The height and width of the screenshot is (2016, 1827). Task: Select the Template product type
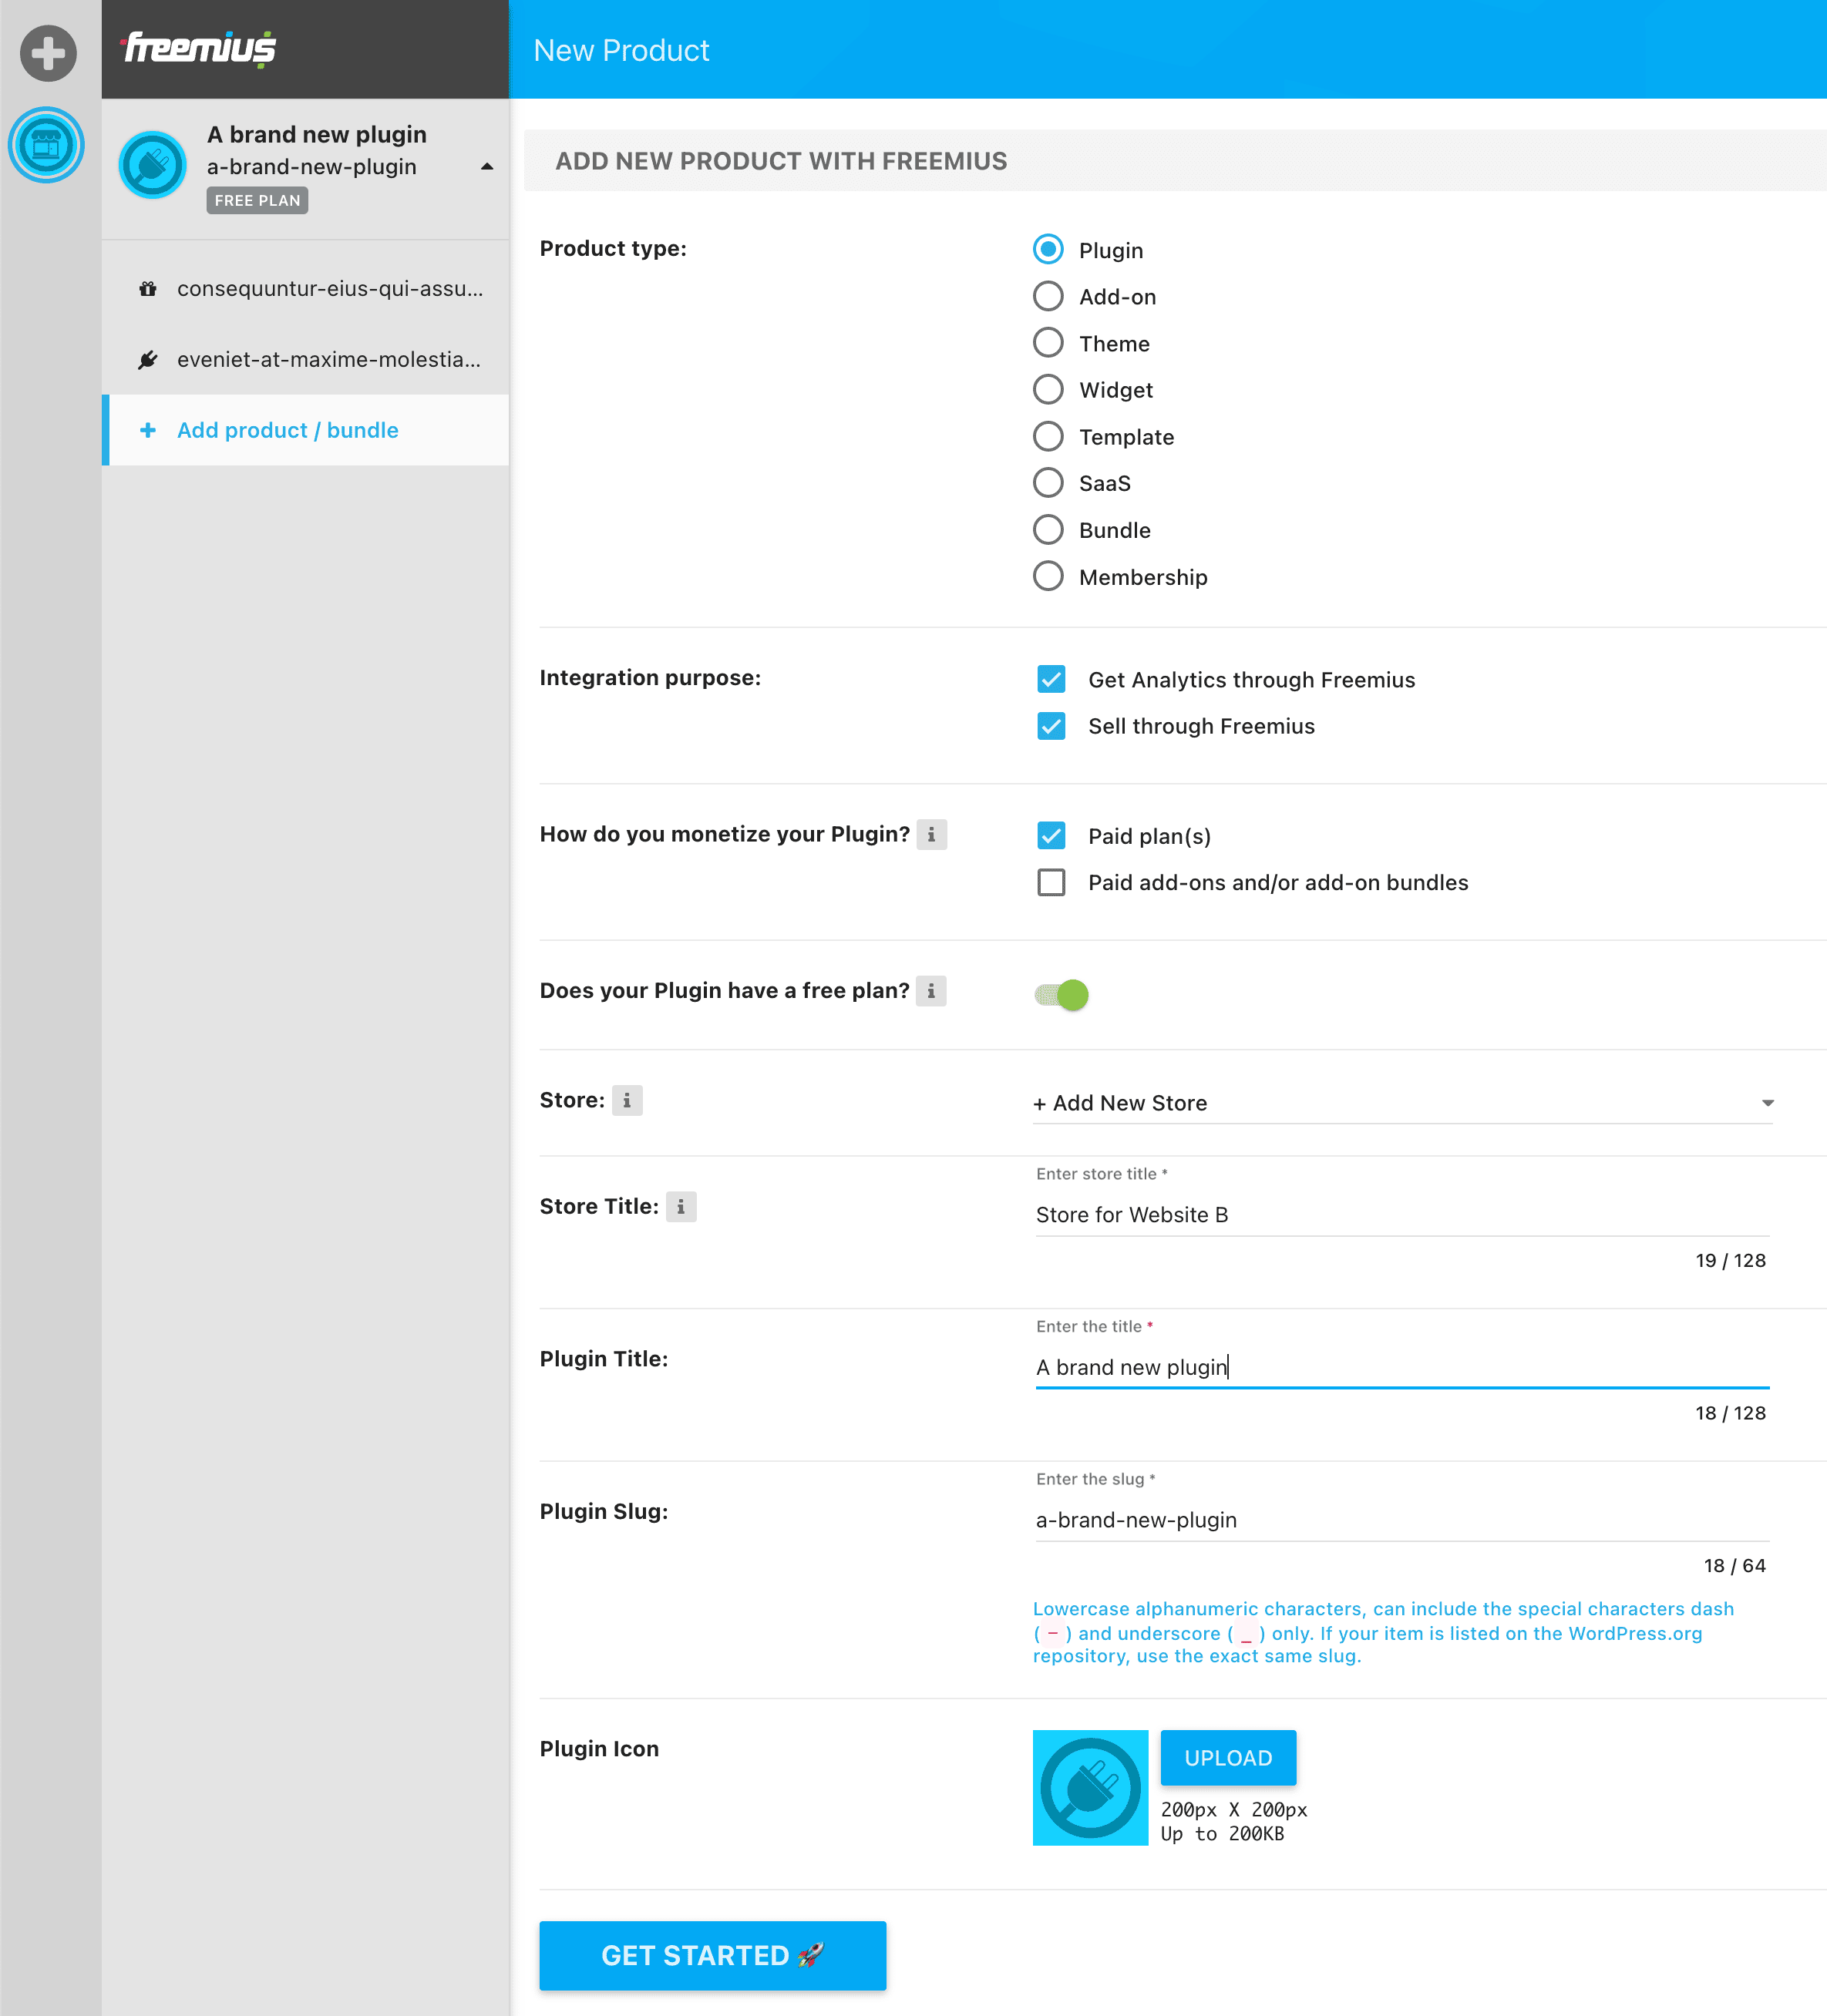pyautogui.click(x=1048, y=437)
